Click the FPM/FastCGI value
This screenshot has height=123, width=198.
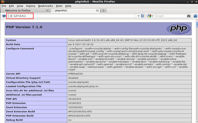[x=75, y=74]
